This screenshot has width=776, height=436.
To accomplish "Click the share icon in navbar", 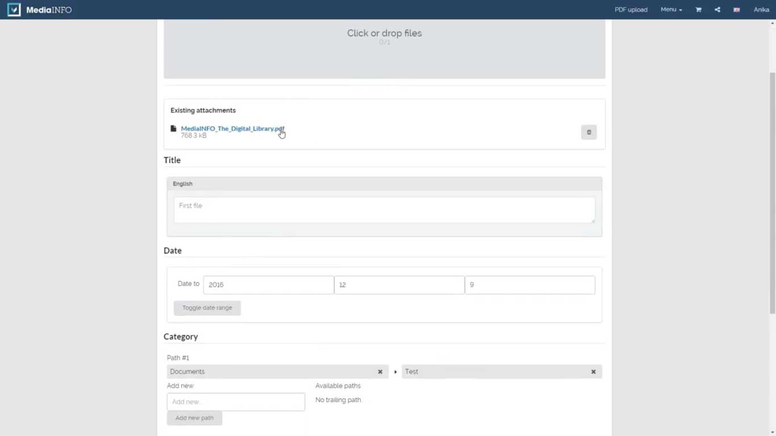I will [x=717, y=10].
